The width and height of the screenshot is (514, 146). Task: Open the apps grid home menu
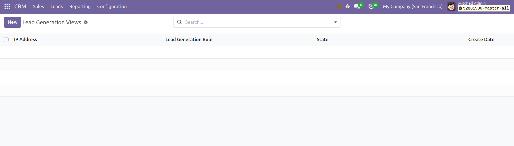7,6
